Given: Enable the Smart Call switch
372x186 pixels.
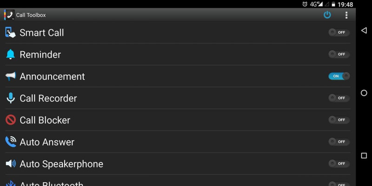Looking at the screenshot, I should coord(339,33).
